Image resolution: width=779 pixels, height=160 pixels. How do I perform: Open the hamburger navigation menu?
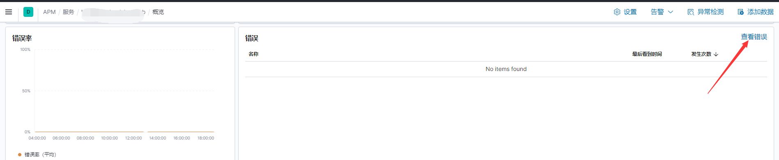click(x=9, y=12)
